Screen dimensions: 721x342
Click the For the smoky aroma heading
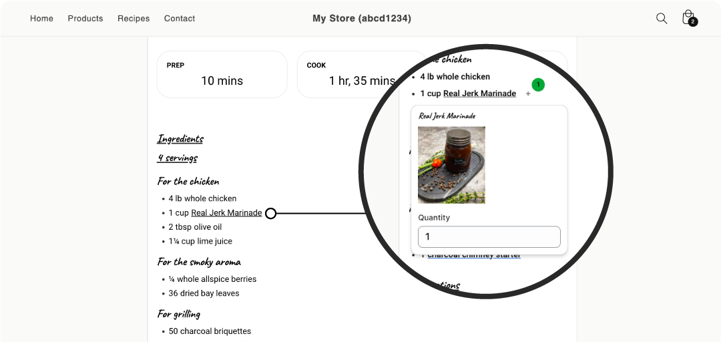199,262
